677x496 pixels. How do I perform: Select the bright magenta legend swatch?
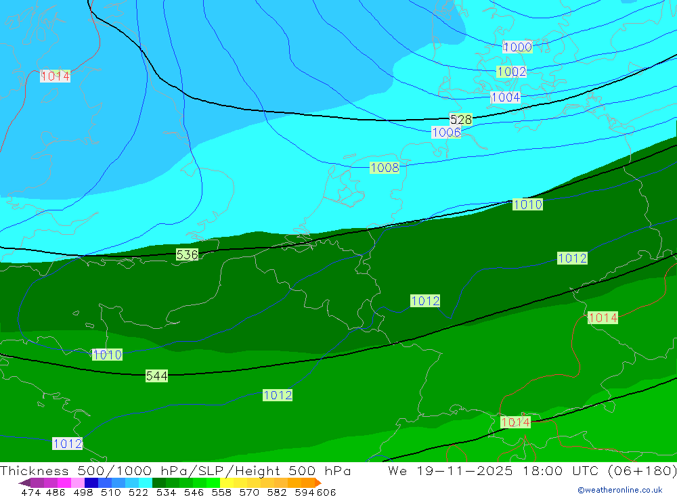[x=63, y=482]
